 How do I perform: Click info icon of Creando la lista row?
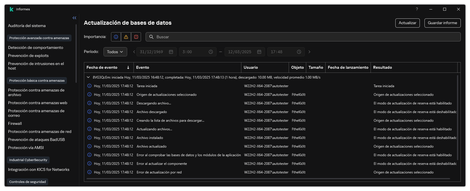(89, 121)
